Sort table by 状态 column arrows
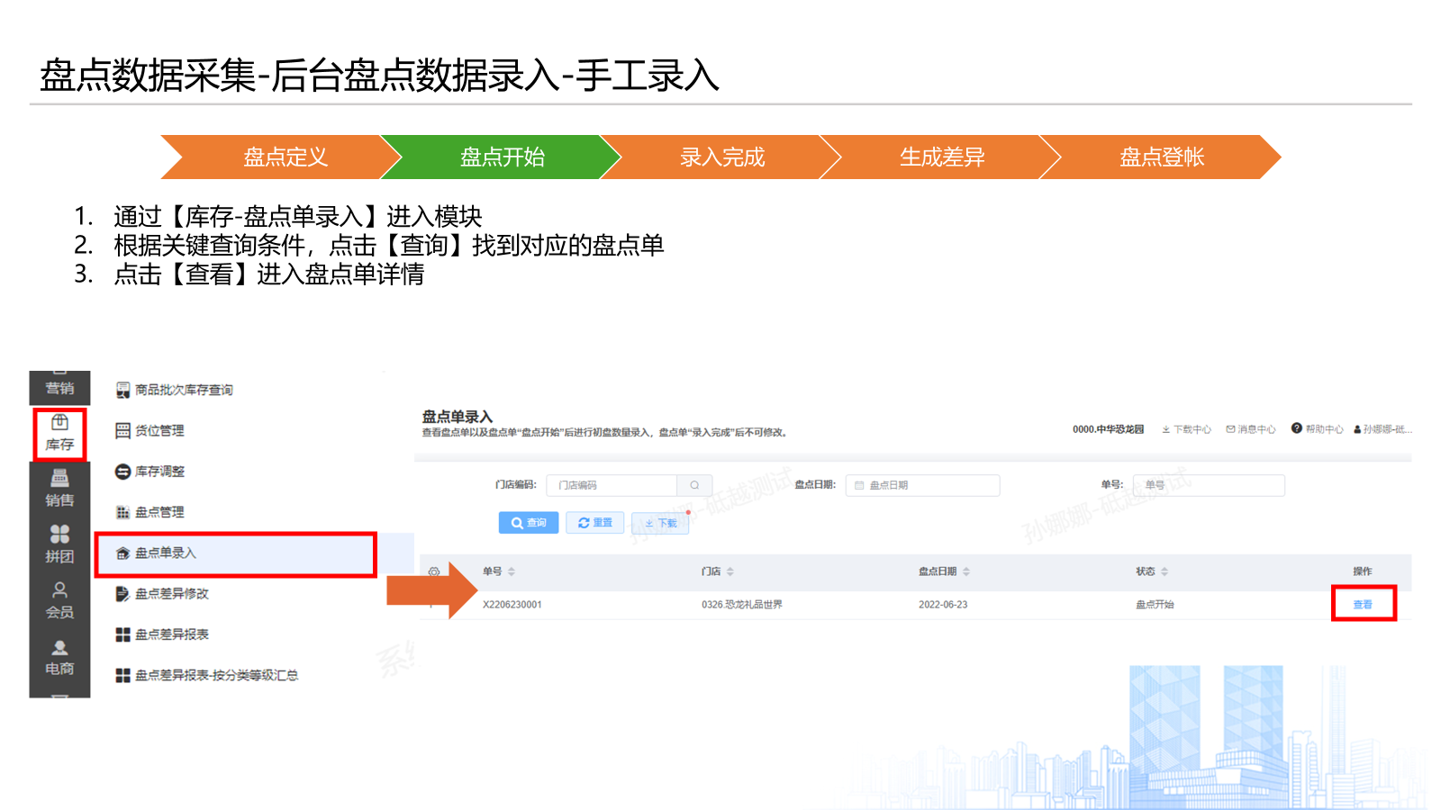The height and width of the screenshot is (810, 1441). [1165, 571]
